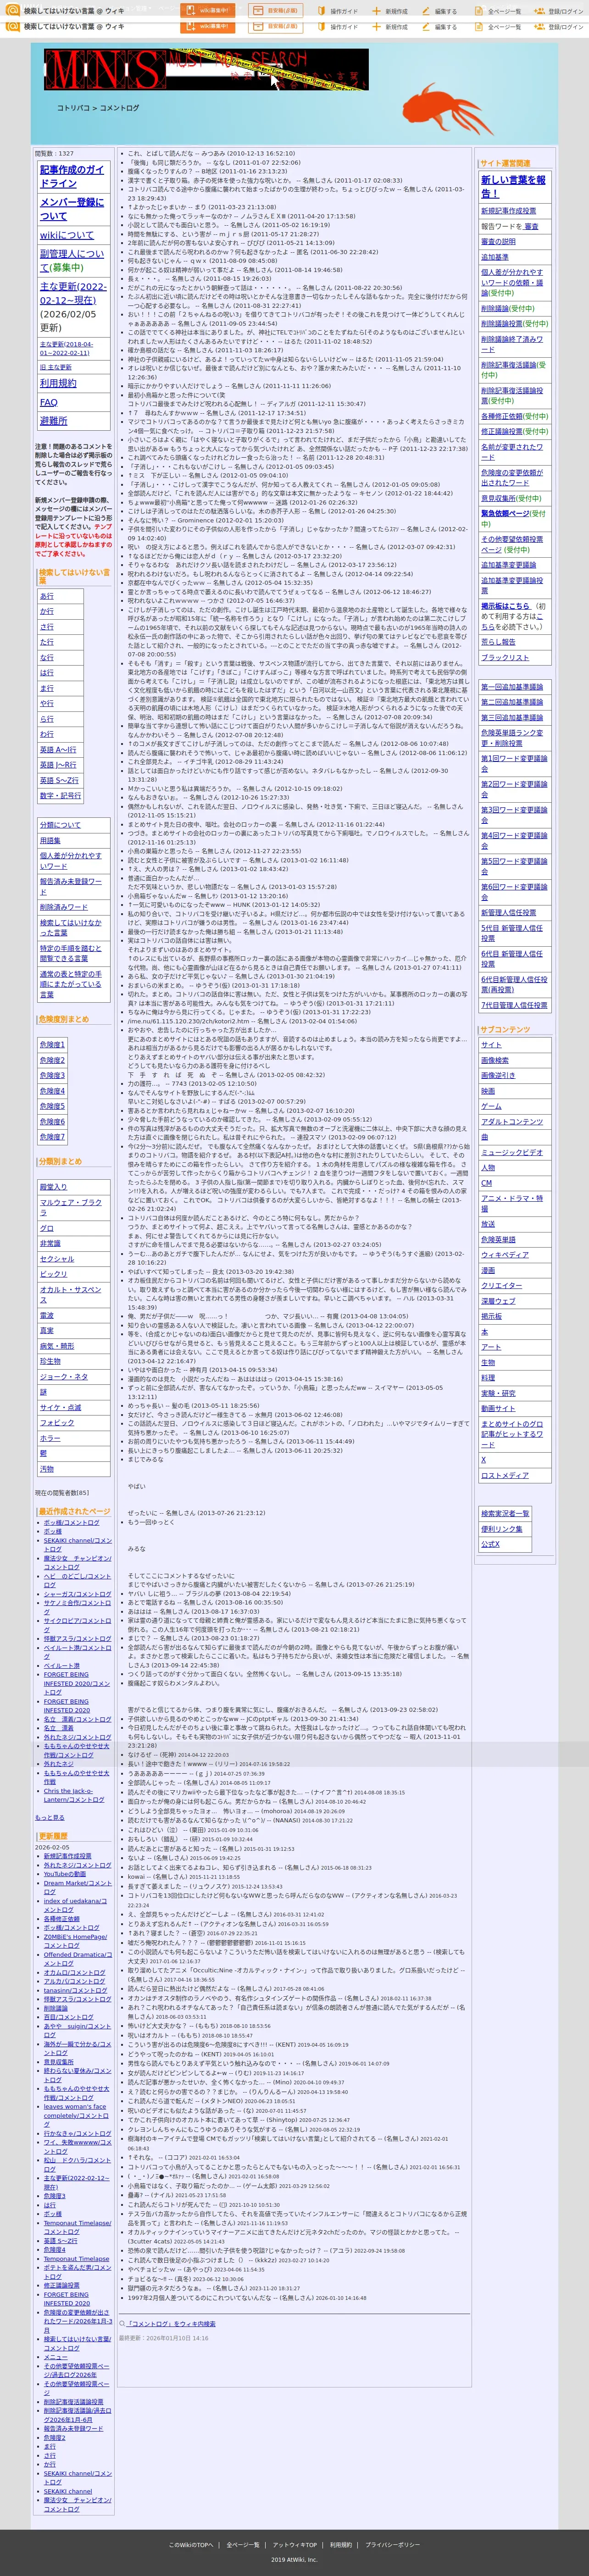The width and height of the screenshot is (589, 2576).
Task: Go to the wikiについて page
Action: (66, 235)
